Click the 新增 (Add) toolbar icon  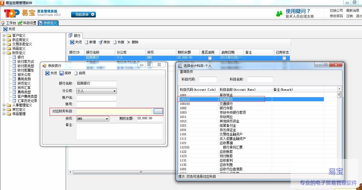click(87, 42)
